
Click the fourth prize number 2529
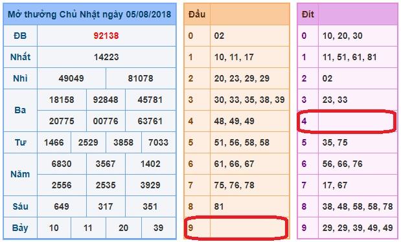tap(88, 142)
